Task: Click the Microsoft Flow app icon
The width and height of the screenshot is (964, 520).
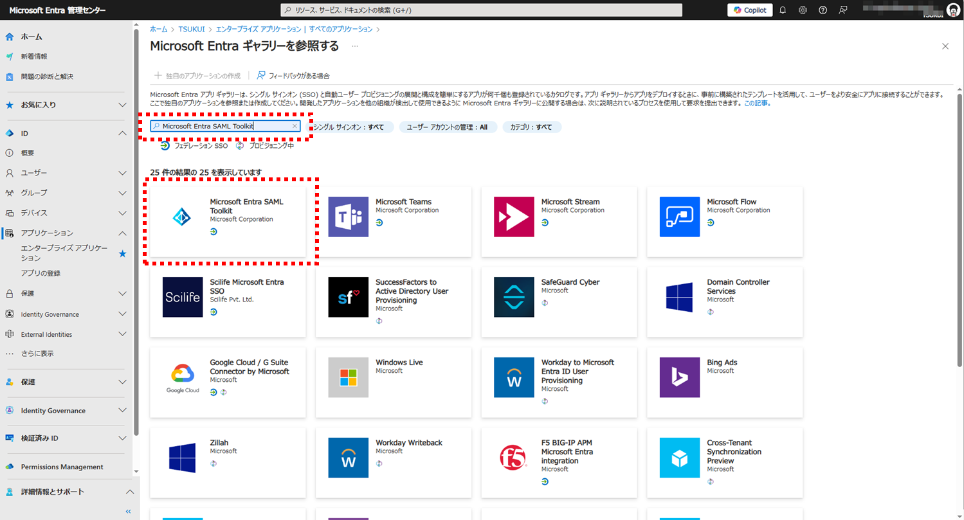Action: 680,217
